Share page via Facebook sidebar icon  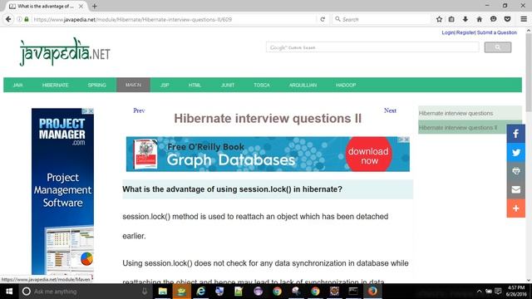click(x=515, y=134)
